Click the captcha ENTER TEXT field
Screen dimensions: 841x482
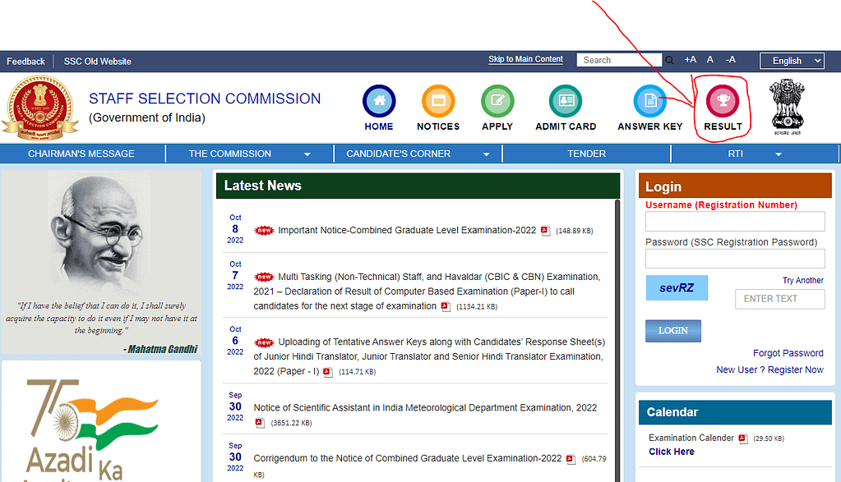coord(780,299)
